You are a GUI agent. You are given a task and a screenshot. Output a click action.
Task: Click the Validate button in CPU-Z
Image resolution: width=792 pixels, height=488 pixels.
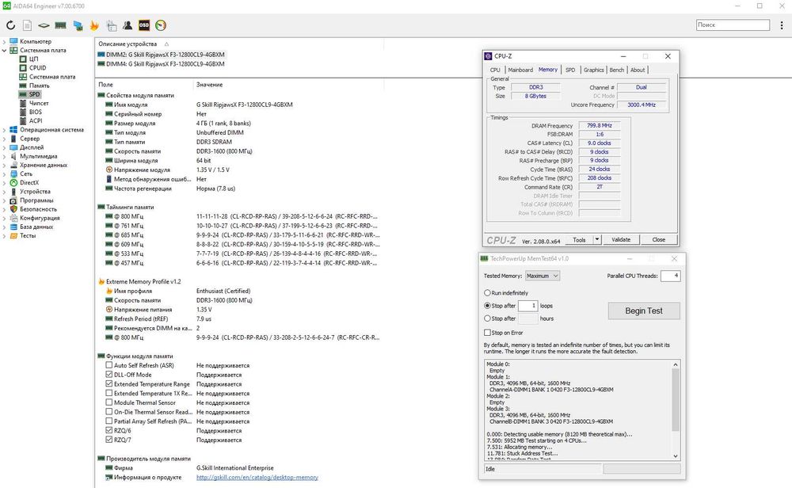(x=621, y=239)
